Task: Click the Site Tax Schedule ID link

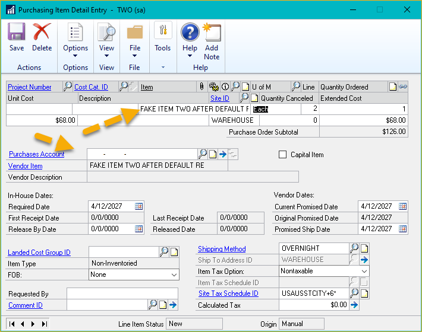Action: 228,293
